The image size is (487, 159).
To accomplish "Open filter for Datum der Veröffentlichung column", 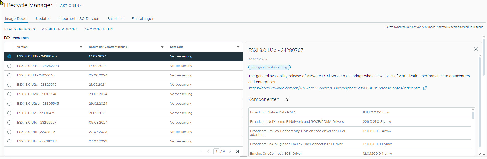I will click(x=162, y=47).
